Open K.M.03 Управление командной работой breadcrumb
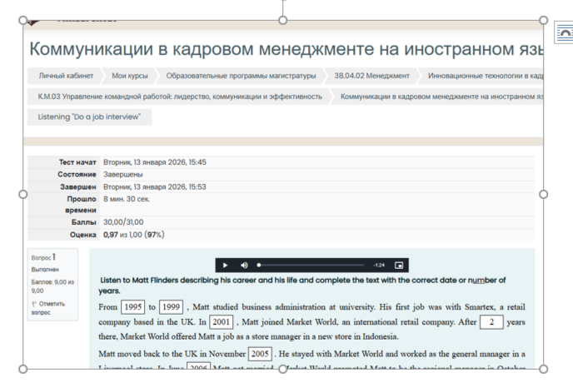The width and height of the screenshot is (573, 383). click(180, 97)
